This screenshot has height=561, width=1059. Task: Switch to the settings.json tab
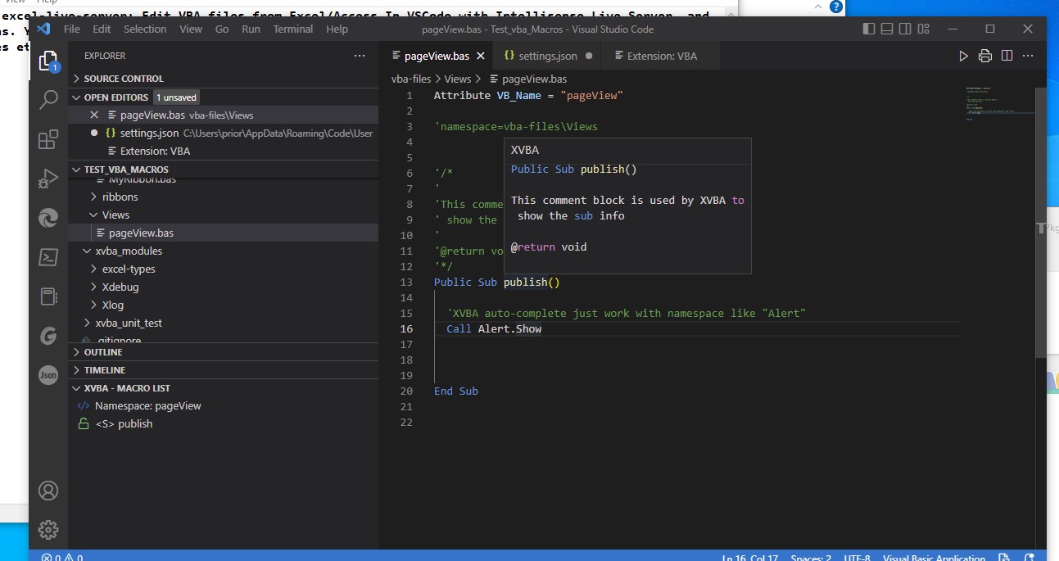(x=547, y=56)
